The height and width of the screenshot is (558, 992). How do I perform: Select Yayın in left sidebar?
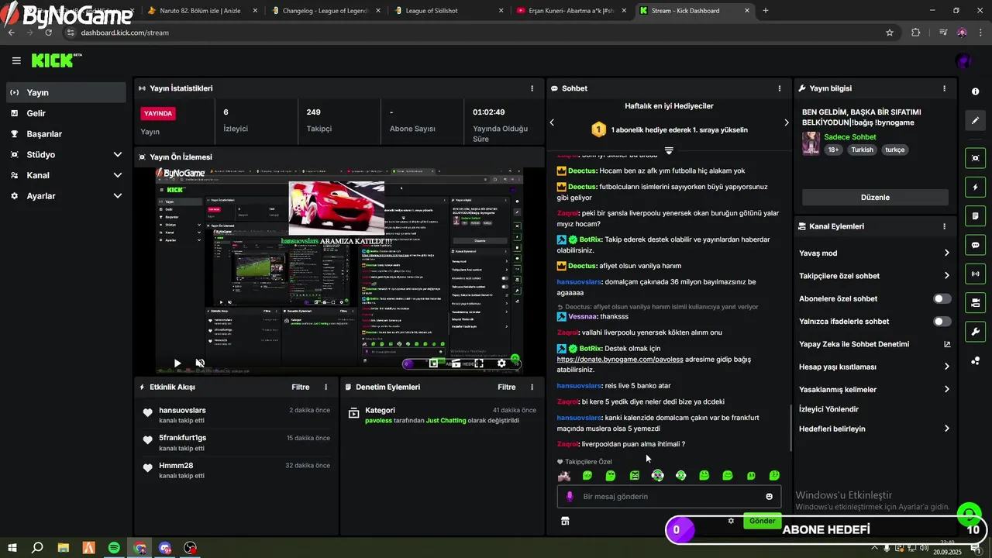coord(66,92)
